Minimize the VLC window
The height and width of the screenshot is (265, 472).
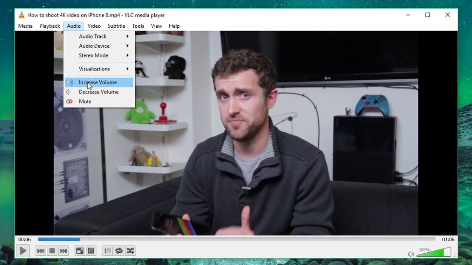408,15
